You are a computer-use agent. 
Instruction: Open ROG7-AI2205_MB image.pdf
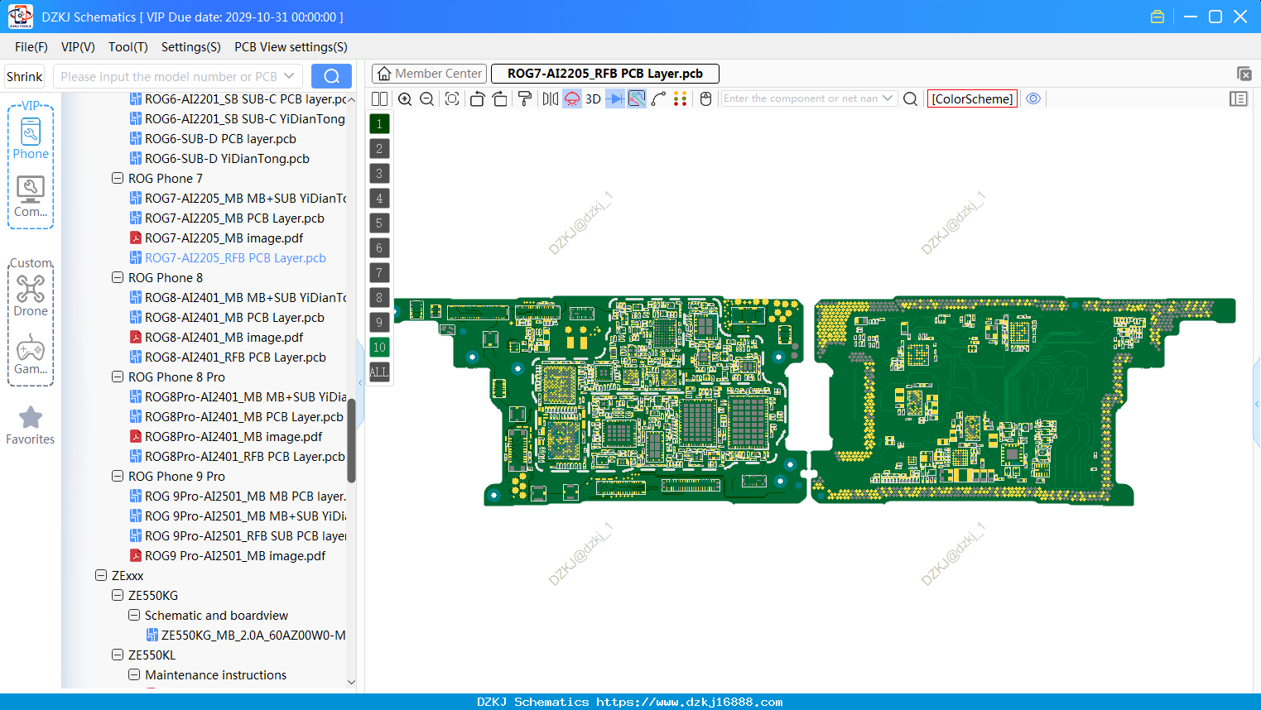(224, 237)
